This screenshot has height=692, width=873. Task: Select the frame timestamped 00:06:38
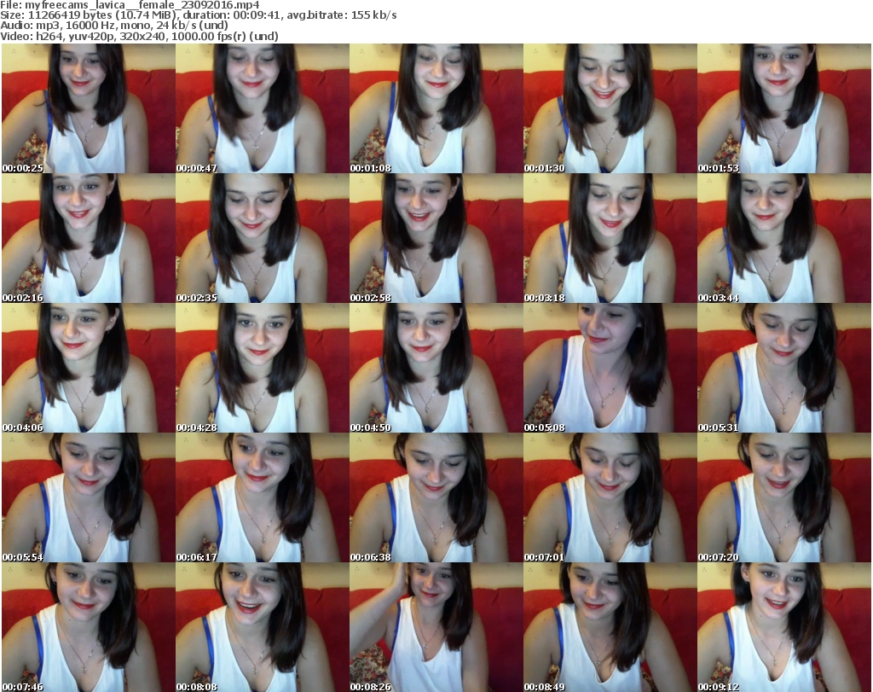436,497
